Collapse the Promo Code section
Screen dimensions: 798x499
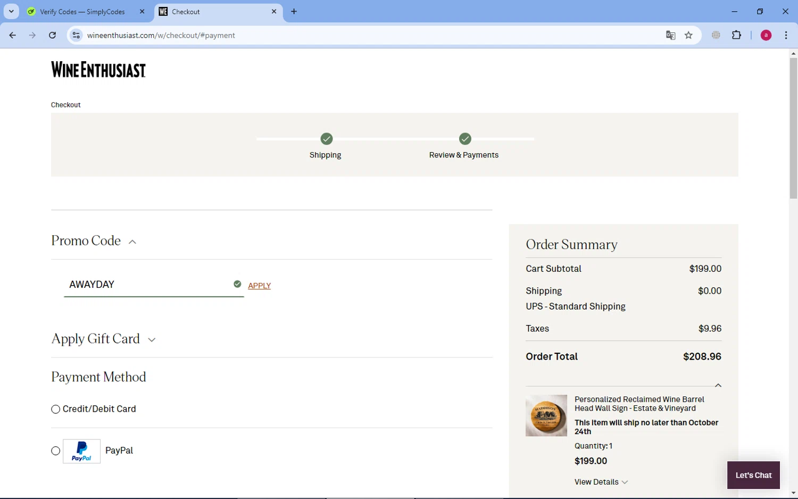pos(132,242)
